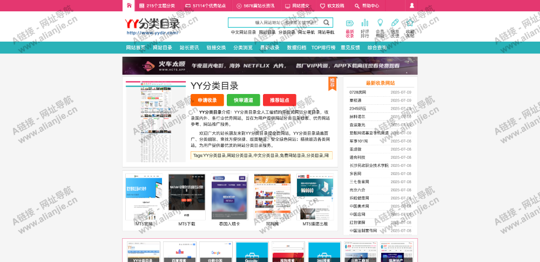The image size is (540, 262).
Task: Click the orange 申请收录 button
Action: (x=207, y=100)
